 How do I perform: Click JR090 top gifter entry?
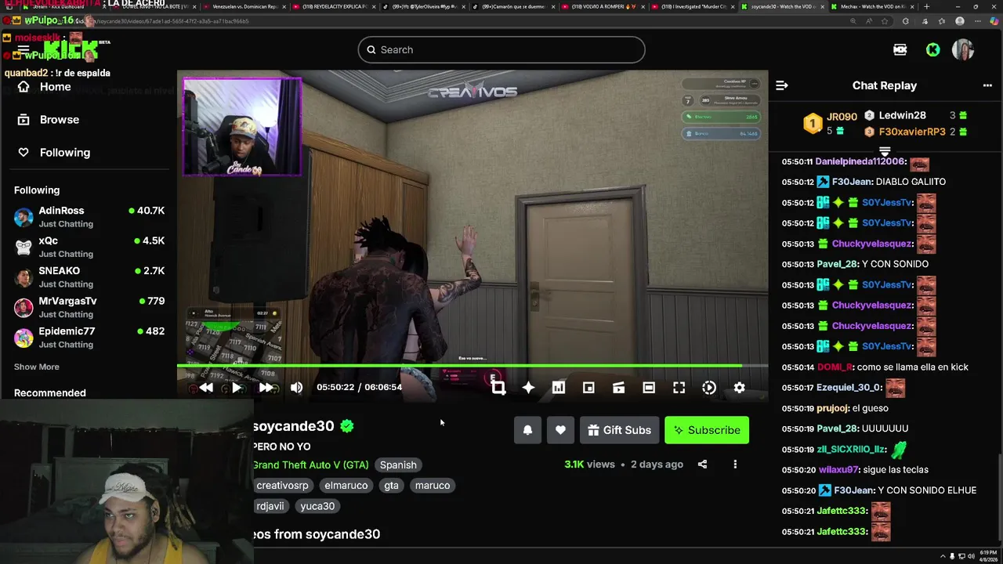point(831,123)
